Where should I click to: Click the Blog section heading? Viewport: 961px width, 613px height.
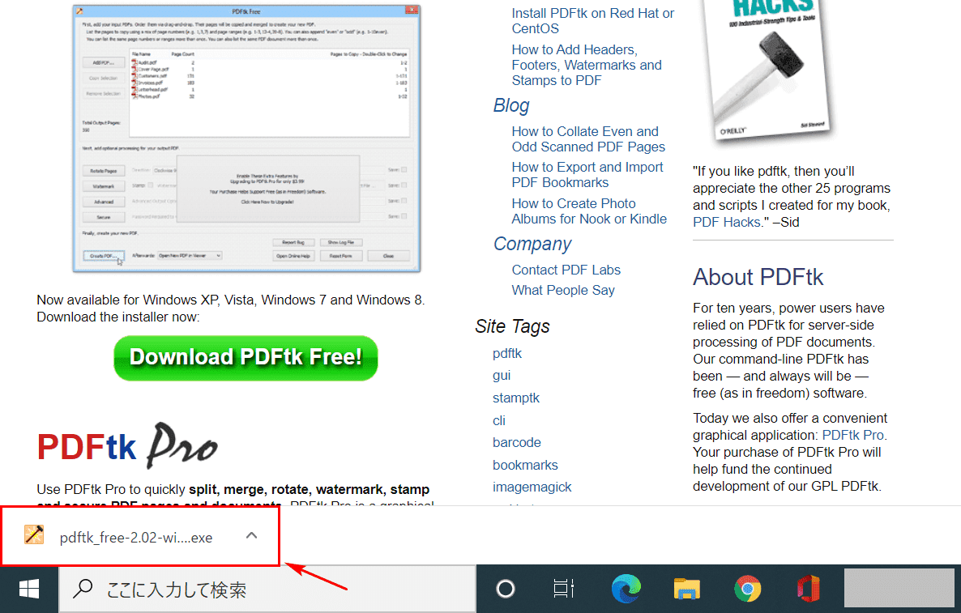point(511,105)
